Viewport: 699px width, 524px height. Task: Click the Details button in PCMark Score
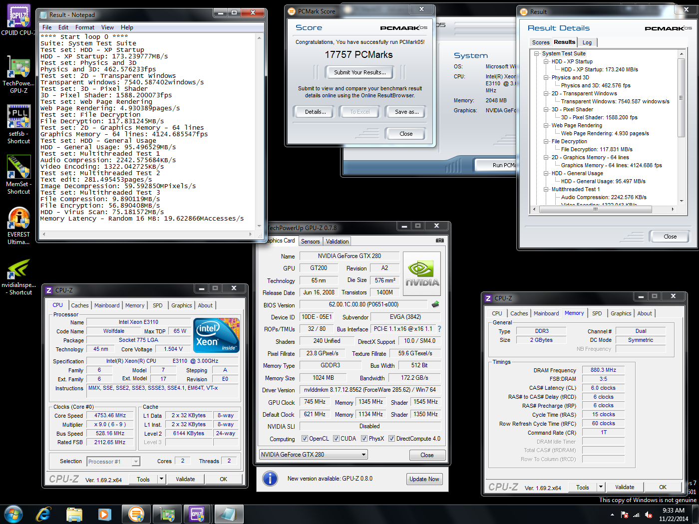pyautogui.click(x=315, y=112)
